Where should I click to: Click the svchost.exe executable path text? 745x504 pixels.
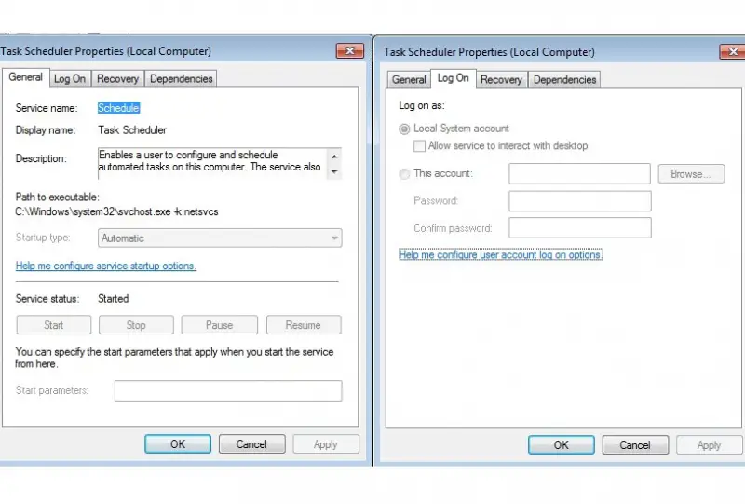coord(117,211)
